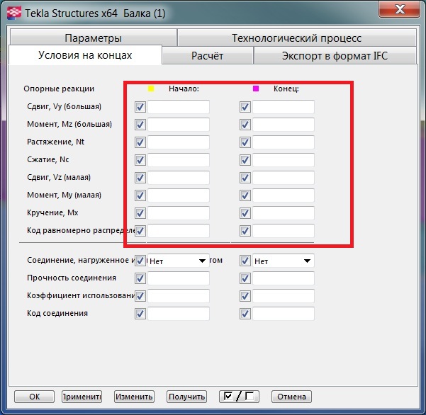Toggle Коэффициент использования end checkbox
The width and height of the screenshot is (426, 415).
tap(245, 296)
